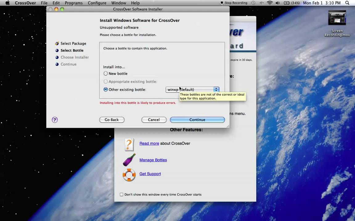Click the red bottle warning message

(138, 103)
